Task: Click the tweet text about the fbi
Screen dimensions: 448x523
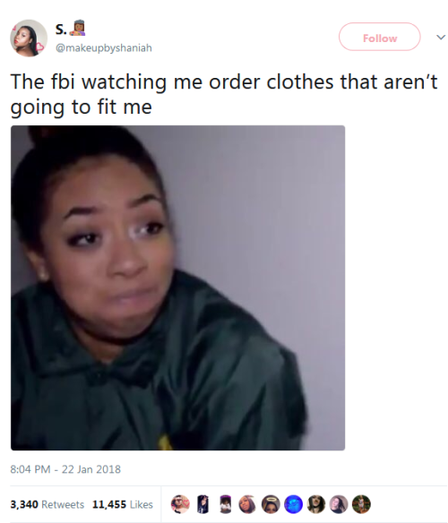Action: click(x=224, y=94)
